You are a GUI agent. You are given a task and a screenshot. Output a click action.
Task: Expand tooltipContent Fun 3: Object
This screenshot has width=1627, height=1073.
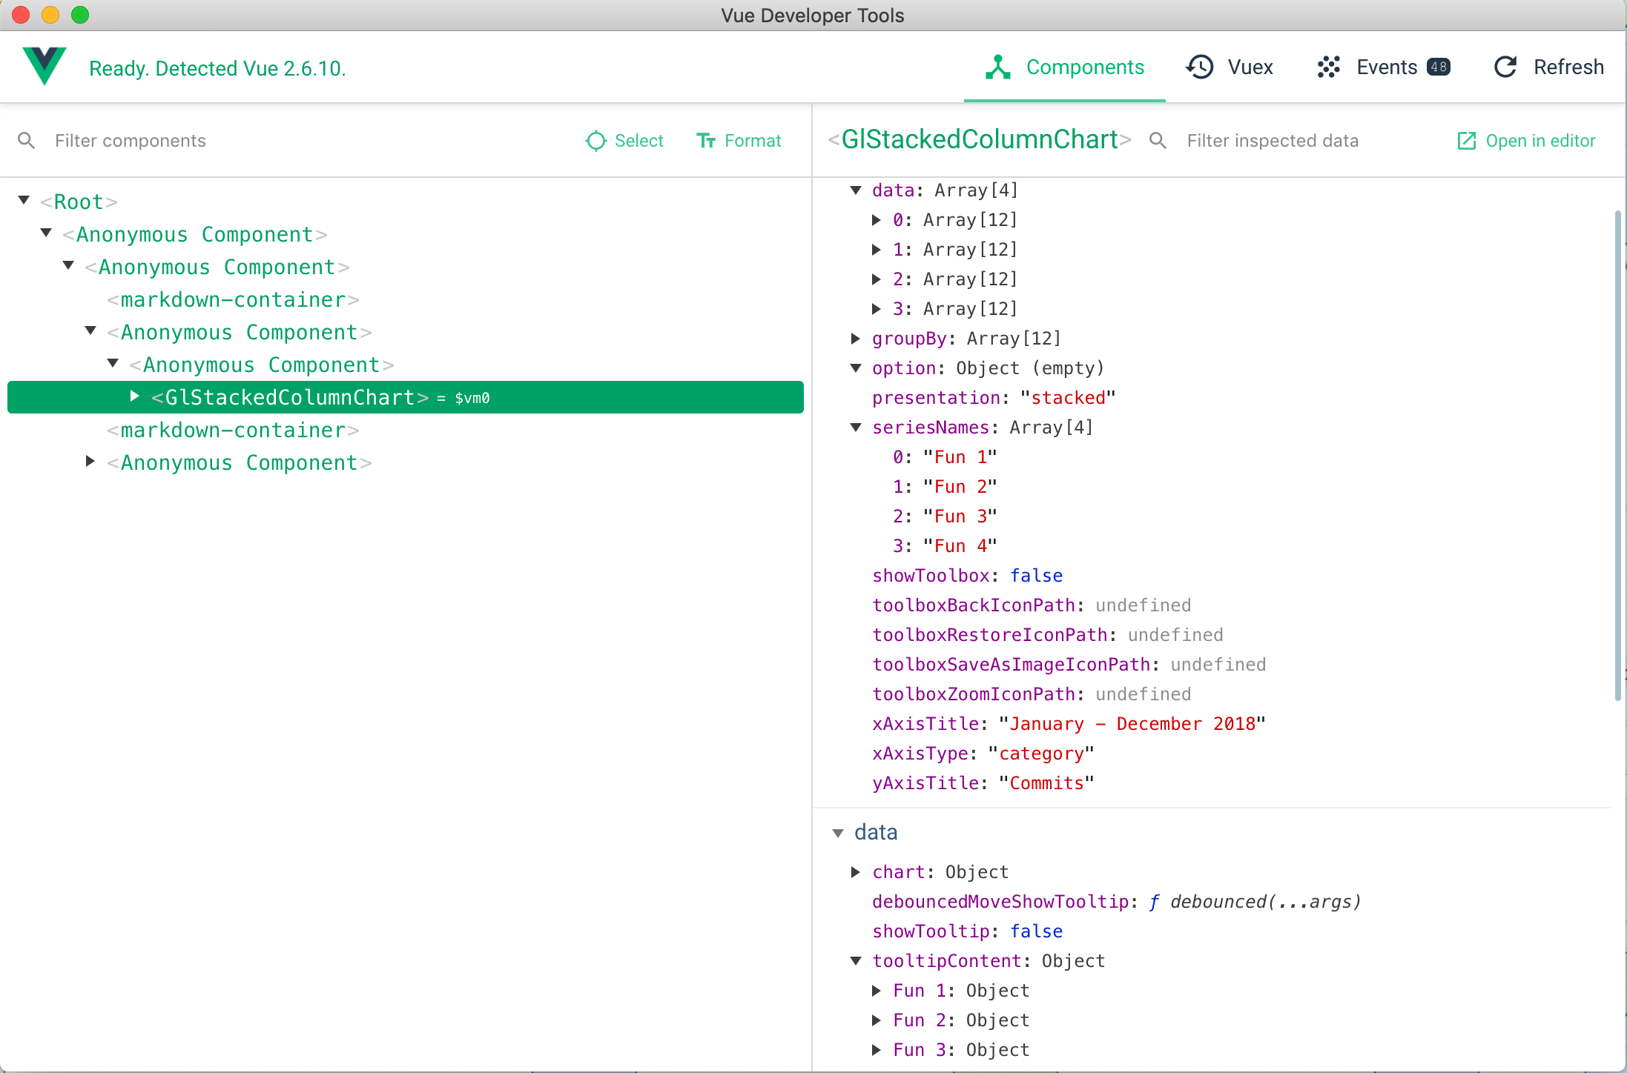(x=877, y=1050)
